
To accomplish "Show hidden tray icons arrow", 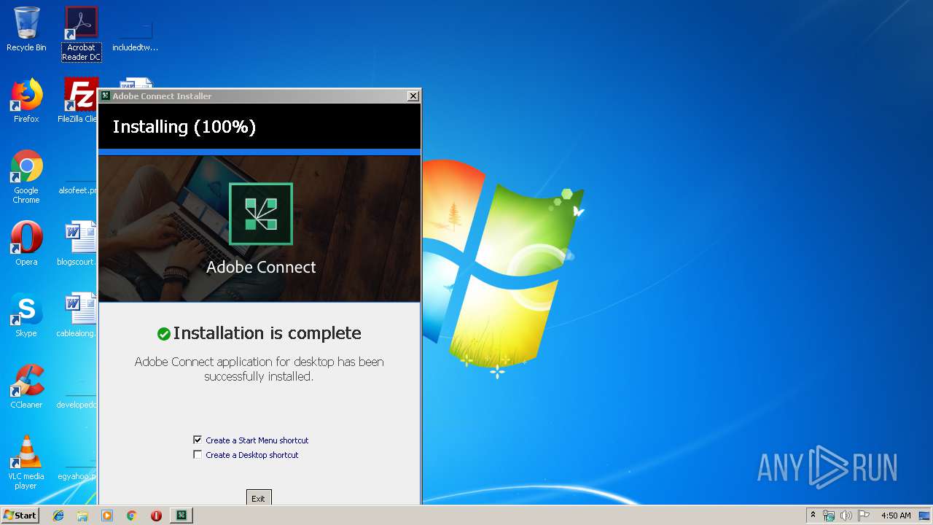I will 813,516.
